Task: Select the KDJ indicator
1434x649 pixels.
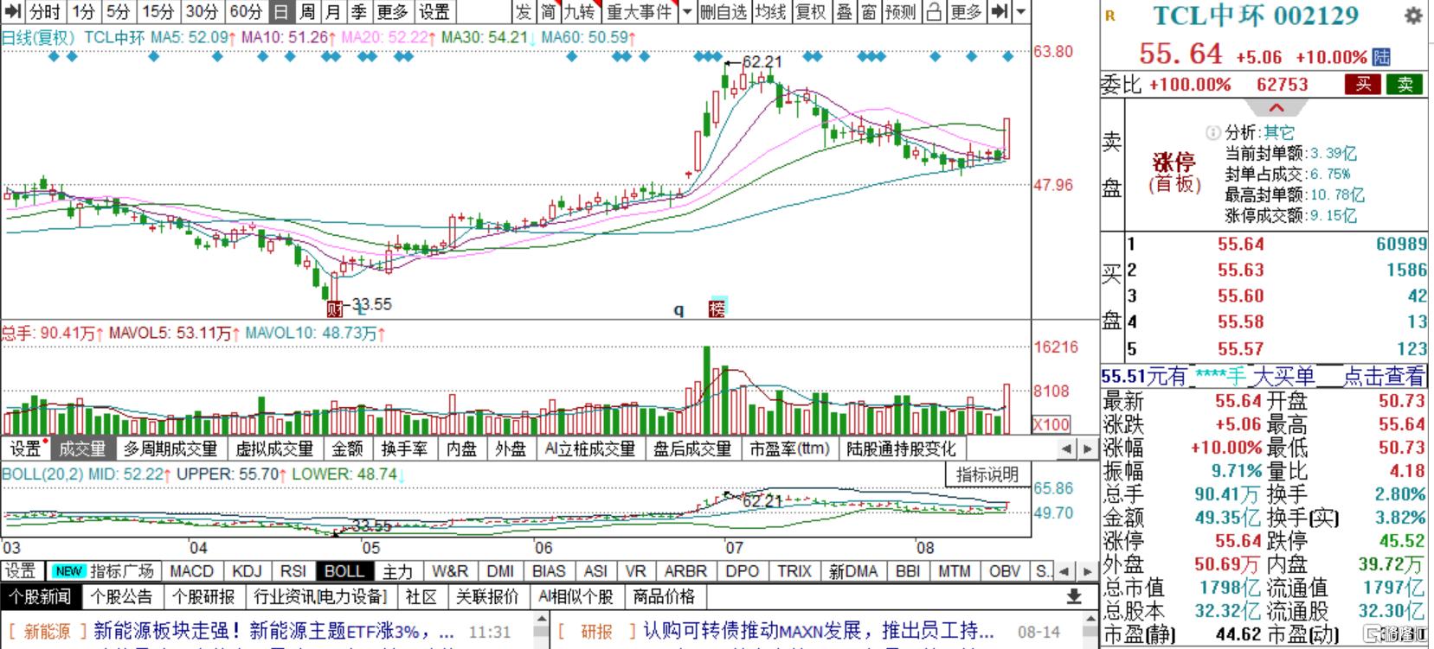Action: click(247, 571)
